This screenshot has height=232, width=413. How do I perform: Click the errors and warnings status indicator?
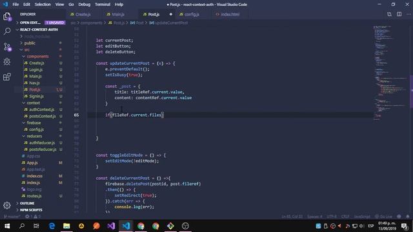33,217
